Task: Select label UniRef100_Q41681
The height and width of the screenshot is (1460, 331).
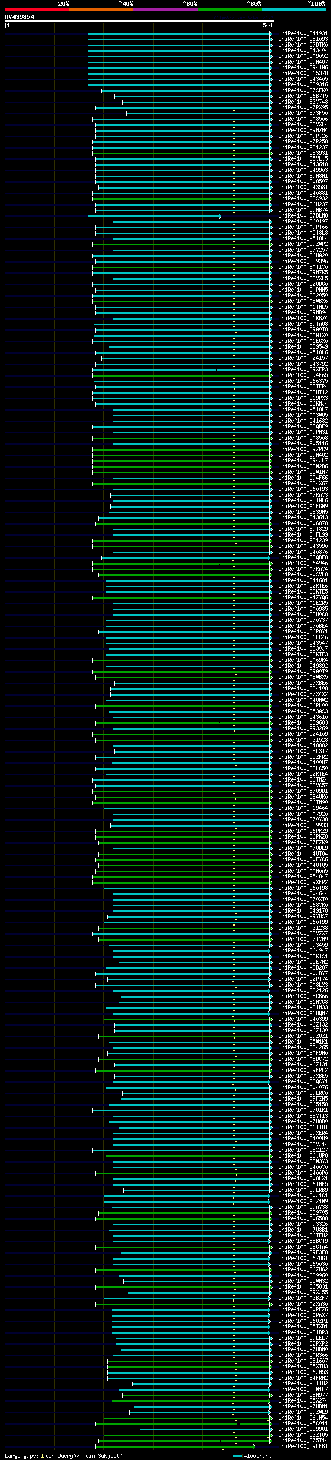Action: [303, 581]
